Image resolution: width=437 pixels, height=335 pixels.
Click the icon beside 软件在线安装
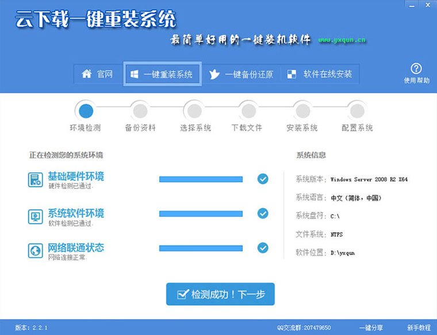pos(292,74)
